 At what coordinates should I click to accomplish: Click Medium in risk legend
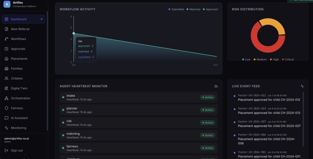click(x=260, y=59)
